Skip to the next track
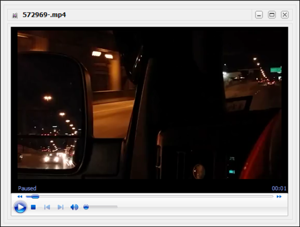This screenshot has height=227, width=300. tap(61, 207)
